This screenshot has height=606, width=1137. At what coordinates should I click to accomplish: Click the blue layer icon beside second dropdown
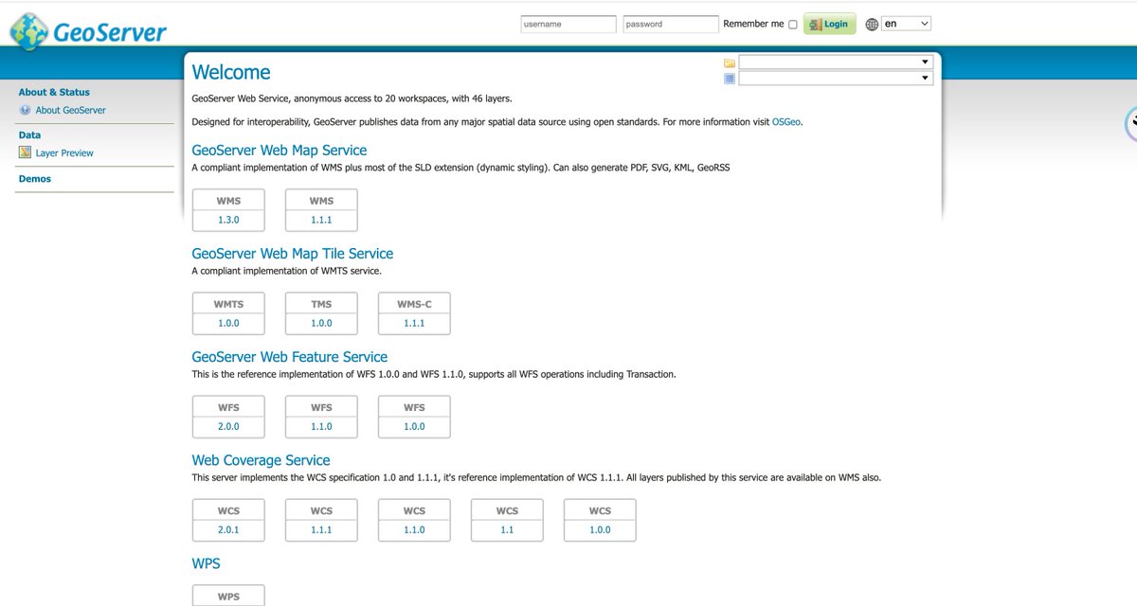tap(730, 79)
